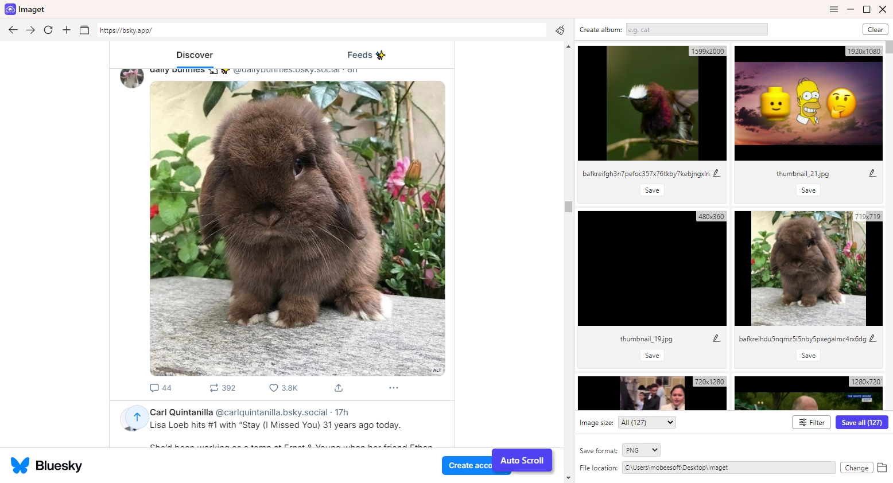Save the bafkreihdu5nqmz5i bunny image
Screen dimensions: 893x483
pyautogui.click(x=808, y=356)
